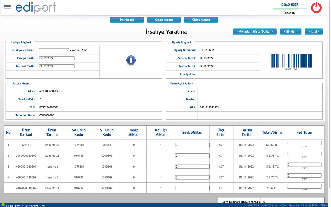Click unit price 182.78 TL

click(272, 156)
